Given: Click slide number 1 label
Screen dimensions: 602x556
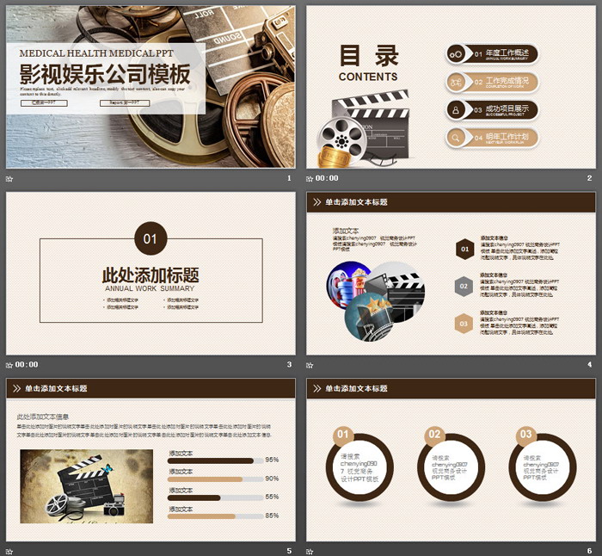Looking at the screenshot, I should coord(289,178).
